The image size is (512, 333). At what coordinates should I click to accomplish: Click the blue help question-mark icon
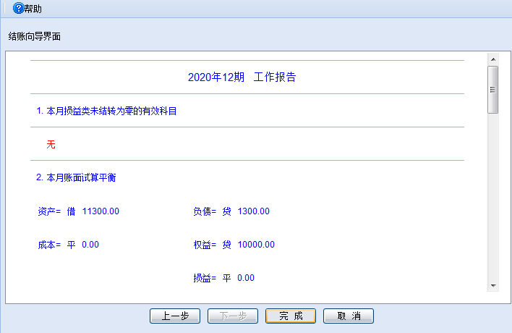pyautogui.click(x=18, y=8)
